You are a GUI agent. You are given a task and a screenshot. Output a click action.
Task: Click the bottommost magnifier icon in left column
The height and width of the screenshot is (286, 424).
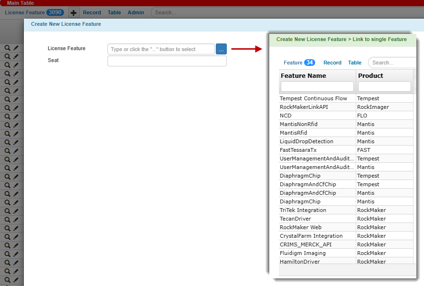(x=8, y=279)
